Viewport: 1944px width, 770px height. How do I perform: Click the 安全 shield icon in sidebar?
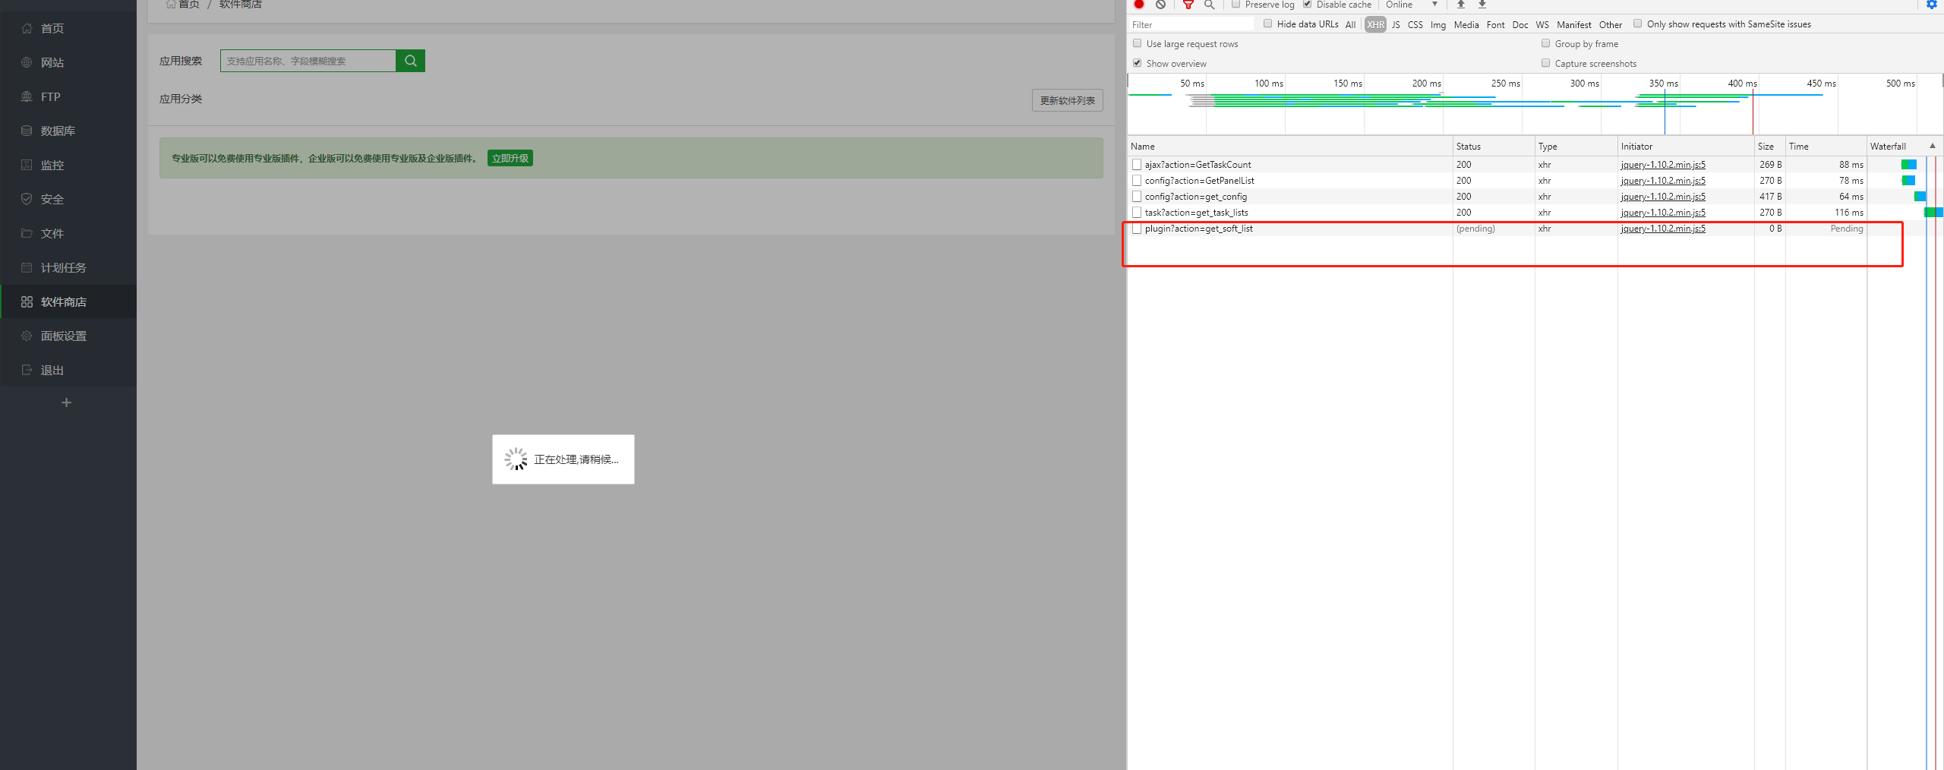27,199
